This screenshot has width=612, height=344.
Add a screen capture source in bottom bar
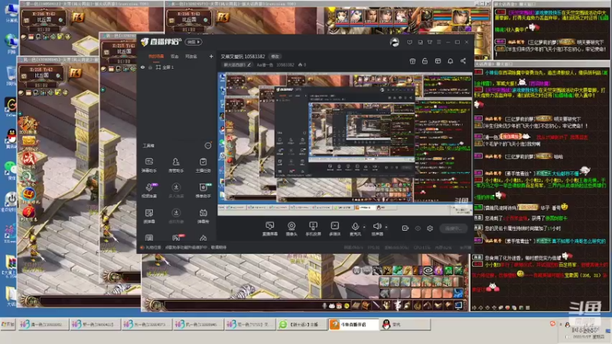[x=270, y=229]
